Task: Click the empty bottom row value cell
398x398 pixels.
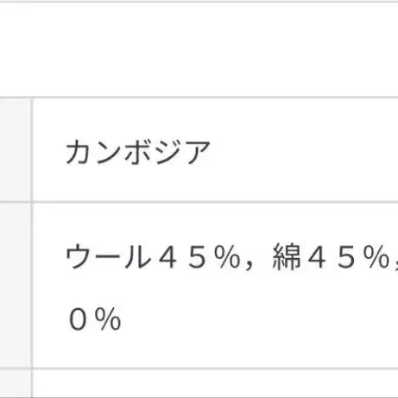Action: point(216,384)
